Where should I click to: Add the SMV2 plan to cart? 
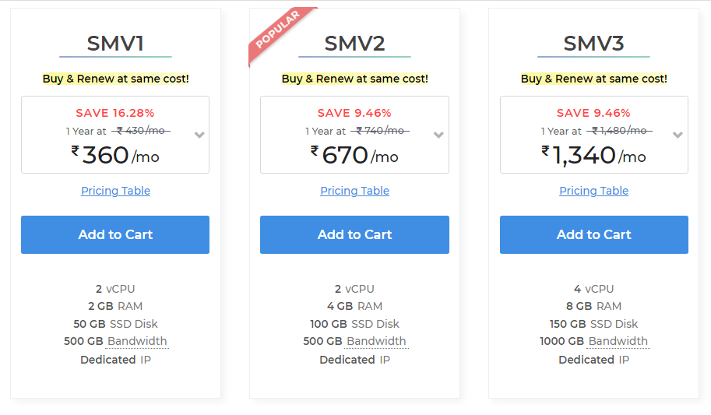(x=354, y=234)
